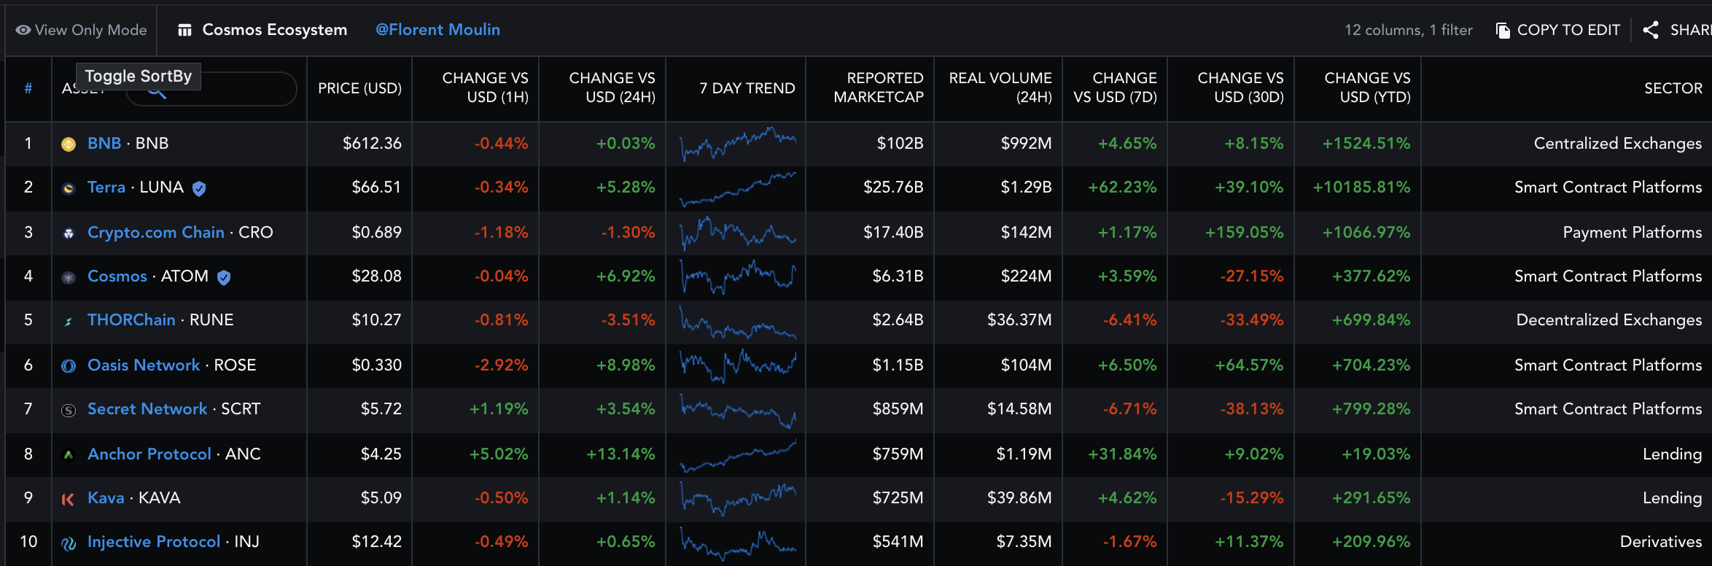Image resolution: width=1712 pixels, height=566 pixels.
Task: Click the eye icon beside View Only Mode
Action: [23, 30]
